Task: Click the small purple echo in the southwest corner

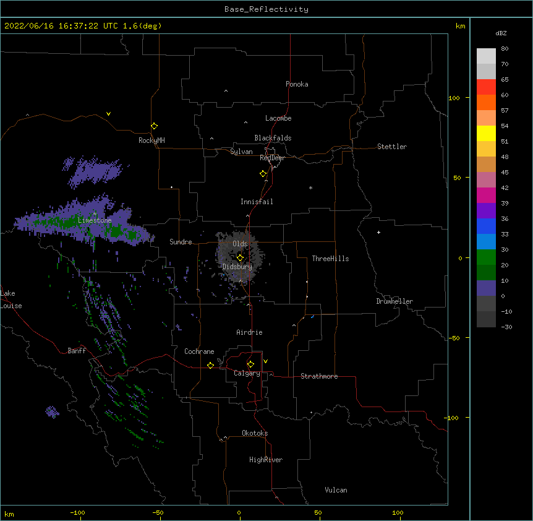Action: point(52,412)
